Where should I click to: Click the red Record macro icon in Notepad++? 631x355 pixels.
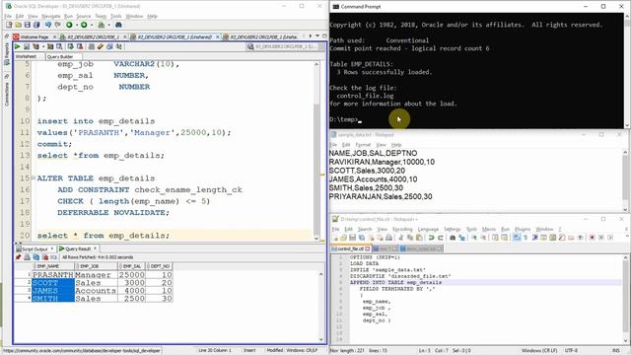[592, 238]
